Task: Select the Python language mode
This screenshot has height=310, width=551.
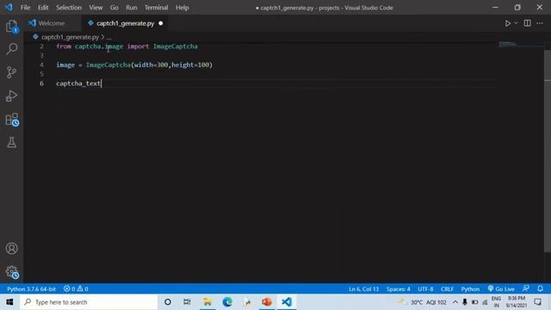Action: click(470, 289)
